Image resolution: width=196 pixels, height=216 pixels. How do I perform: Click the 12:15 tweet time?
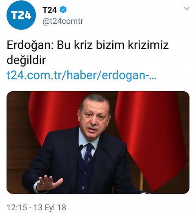point(17,207)
